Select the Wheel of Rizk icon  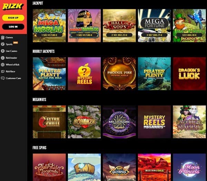[x=3, y=65]
